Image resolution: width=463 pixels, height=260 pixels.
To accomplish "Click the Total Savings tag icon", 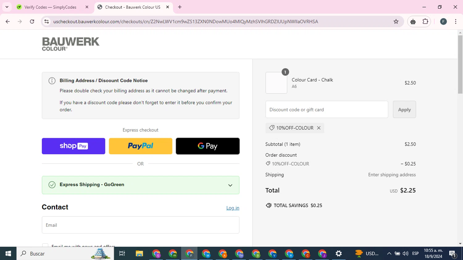I will click(269, 205).
